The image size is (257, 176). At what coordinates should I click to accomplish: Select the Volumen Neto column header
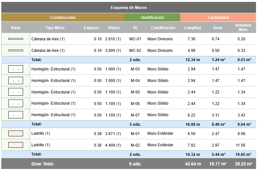click(x=243, y=28)
